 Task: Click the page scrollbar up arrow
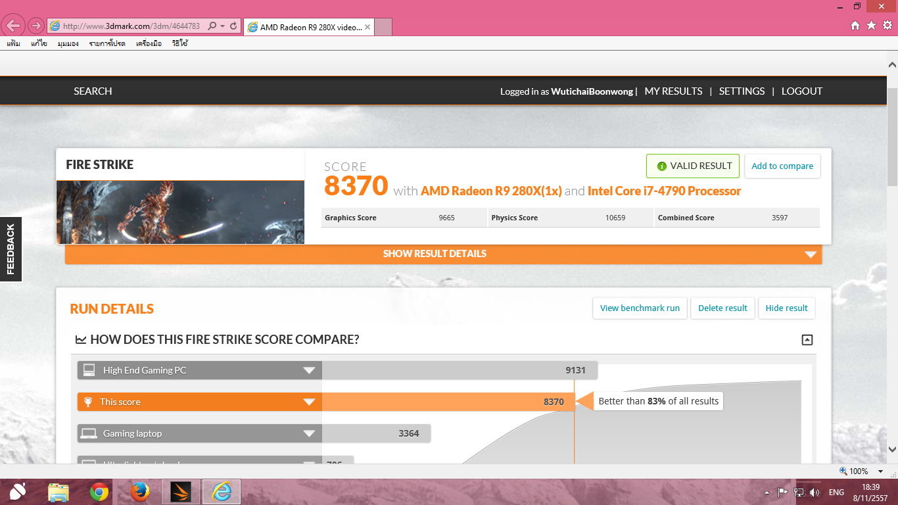pyautogui.click(x=892, y=65)
